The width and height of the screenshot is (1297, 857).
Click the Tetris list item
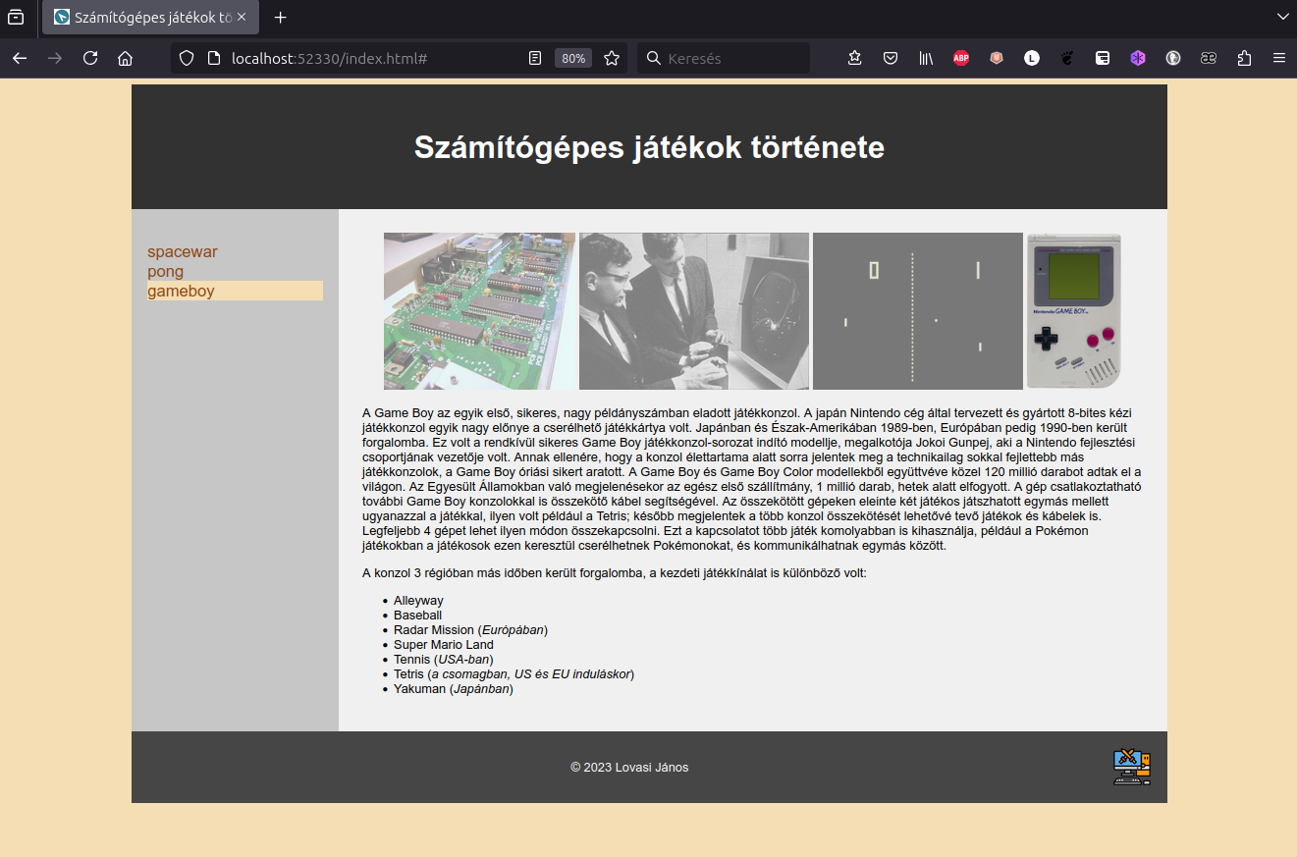point(514,674)
